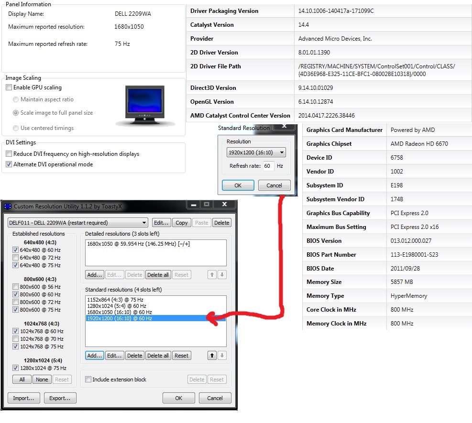Click the move up arrow in Detailed resolutions
The width and height of the screenshot is (472, 423).
pos(211,275)
